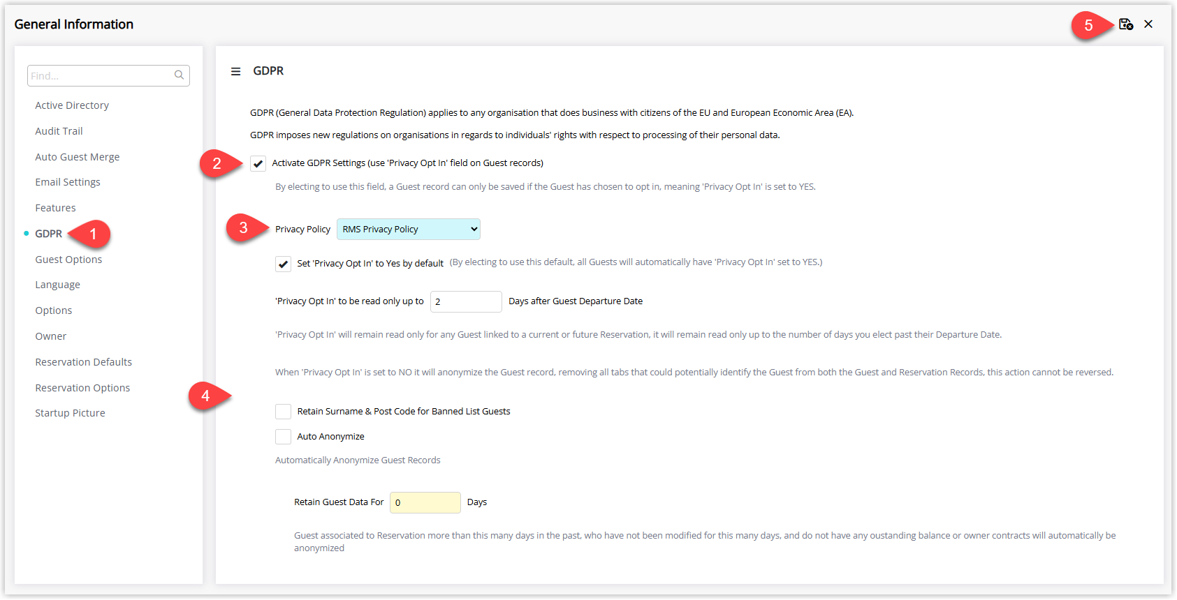The width and height of the screenshot is (1177, 600).
Task: Open Reservation Defaults section
Action: point(84,362)
